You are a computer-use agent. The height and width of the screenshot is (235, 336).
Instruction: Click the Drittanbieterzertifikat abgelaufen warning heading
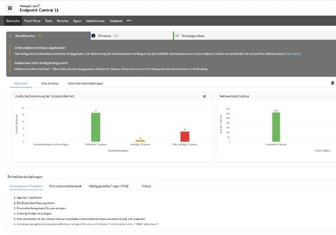(x=40, y=48)
